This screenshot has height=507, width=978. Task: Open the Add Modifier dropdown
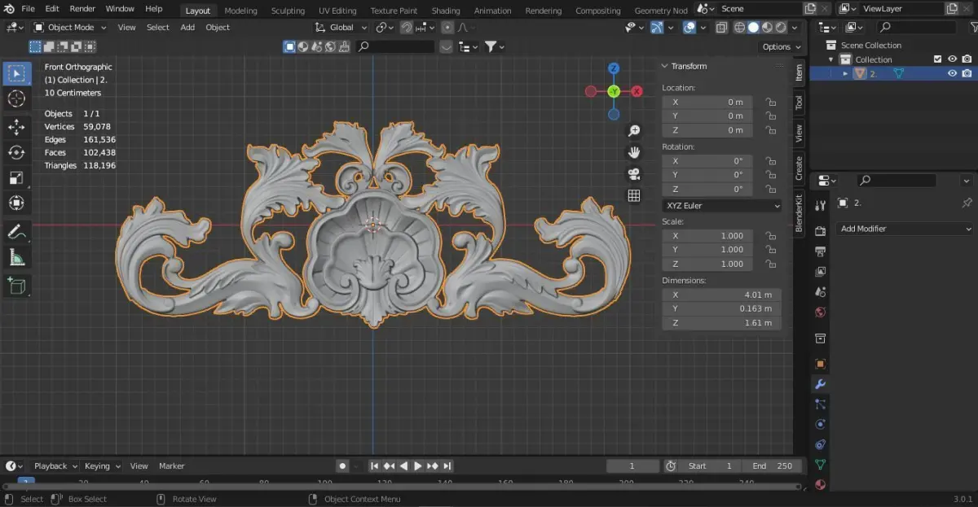(x=905, y=229)
